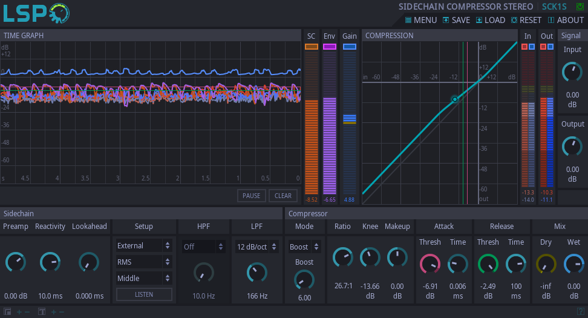This screenshot has height=318, width=588.
Task: Toggle the blue Gain graph visibility
Action: coord(350,47)
